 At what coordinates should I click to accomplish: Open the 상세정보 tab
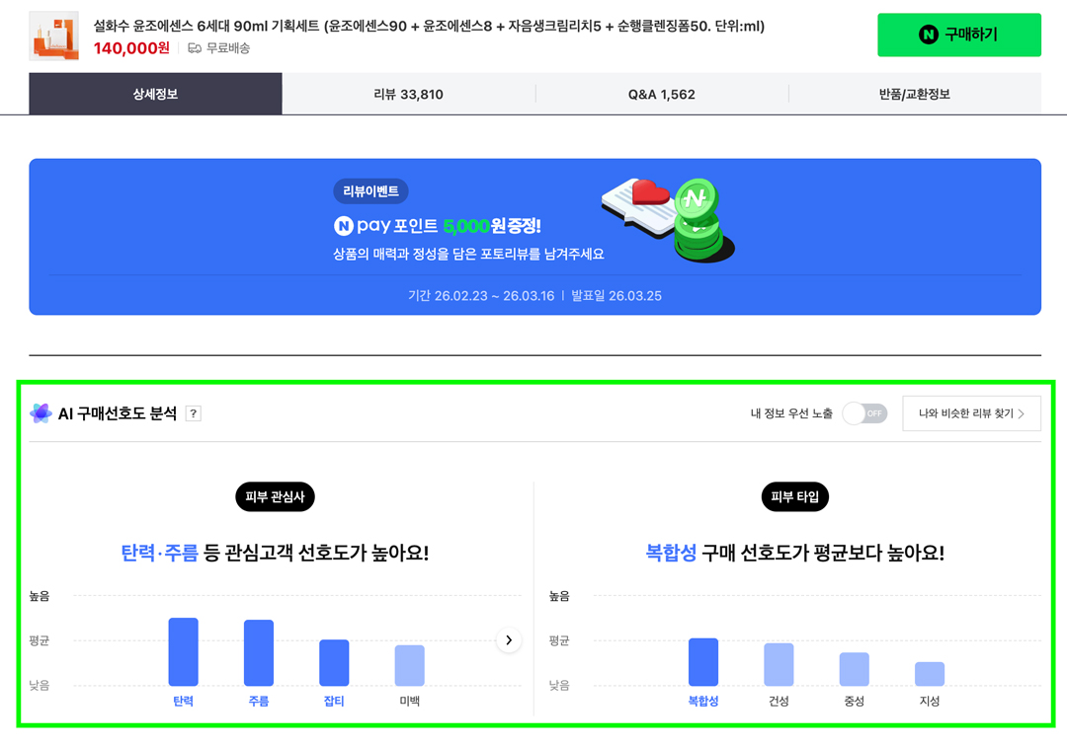tap(155, 94)
